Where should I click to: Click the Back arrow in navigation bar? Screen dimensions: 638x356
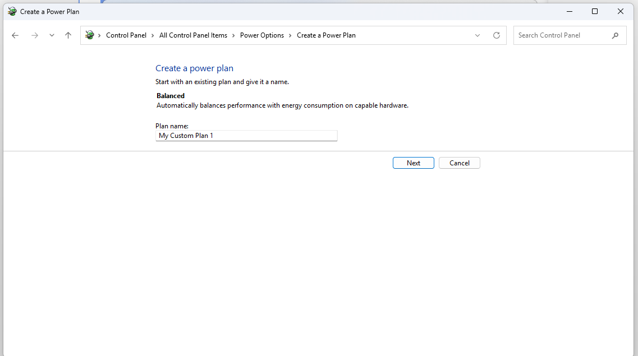15,35
